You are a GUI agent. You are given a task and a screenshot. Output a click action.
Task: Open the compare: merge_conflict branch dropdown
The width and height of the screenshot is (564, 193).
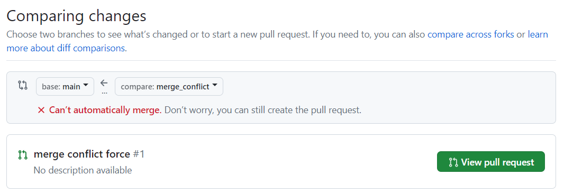pyautogui.click(x=169, y=87)
